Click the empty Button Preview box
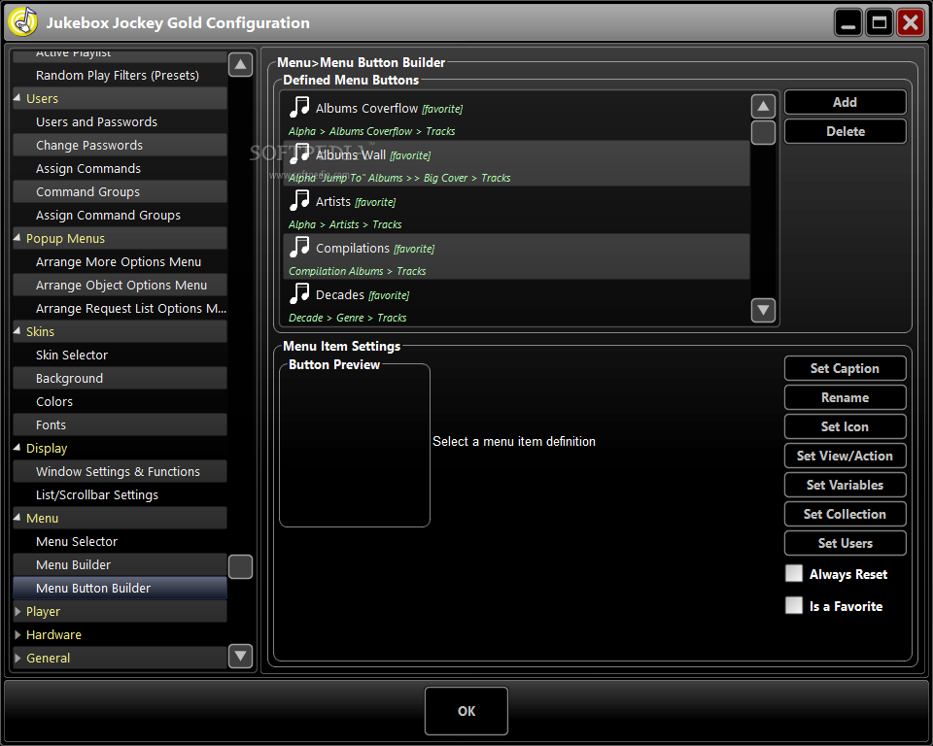The image size is (933, 746). tap(355, 446)
